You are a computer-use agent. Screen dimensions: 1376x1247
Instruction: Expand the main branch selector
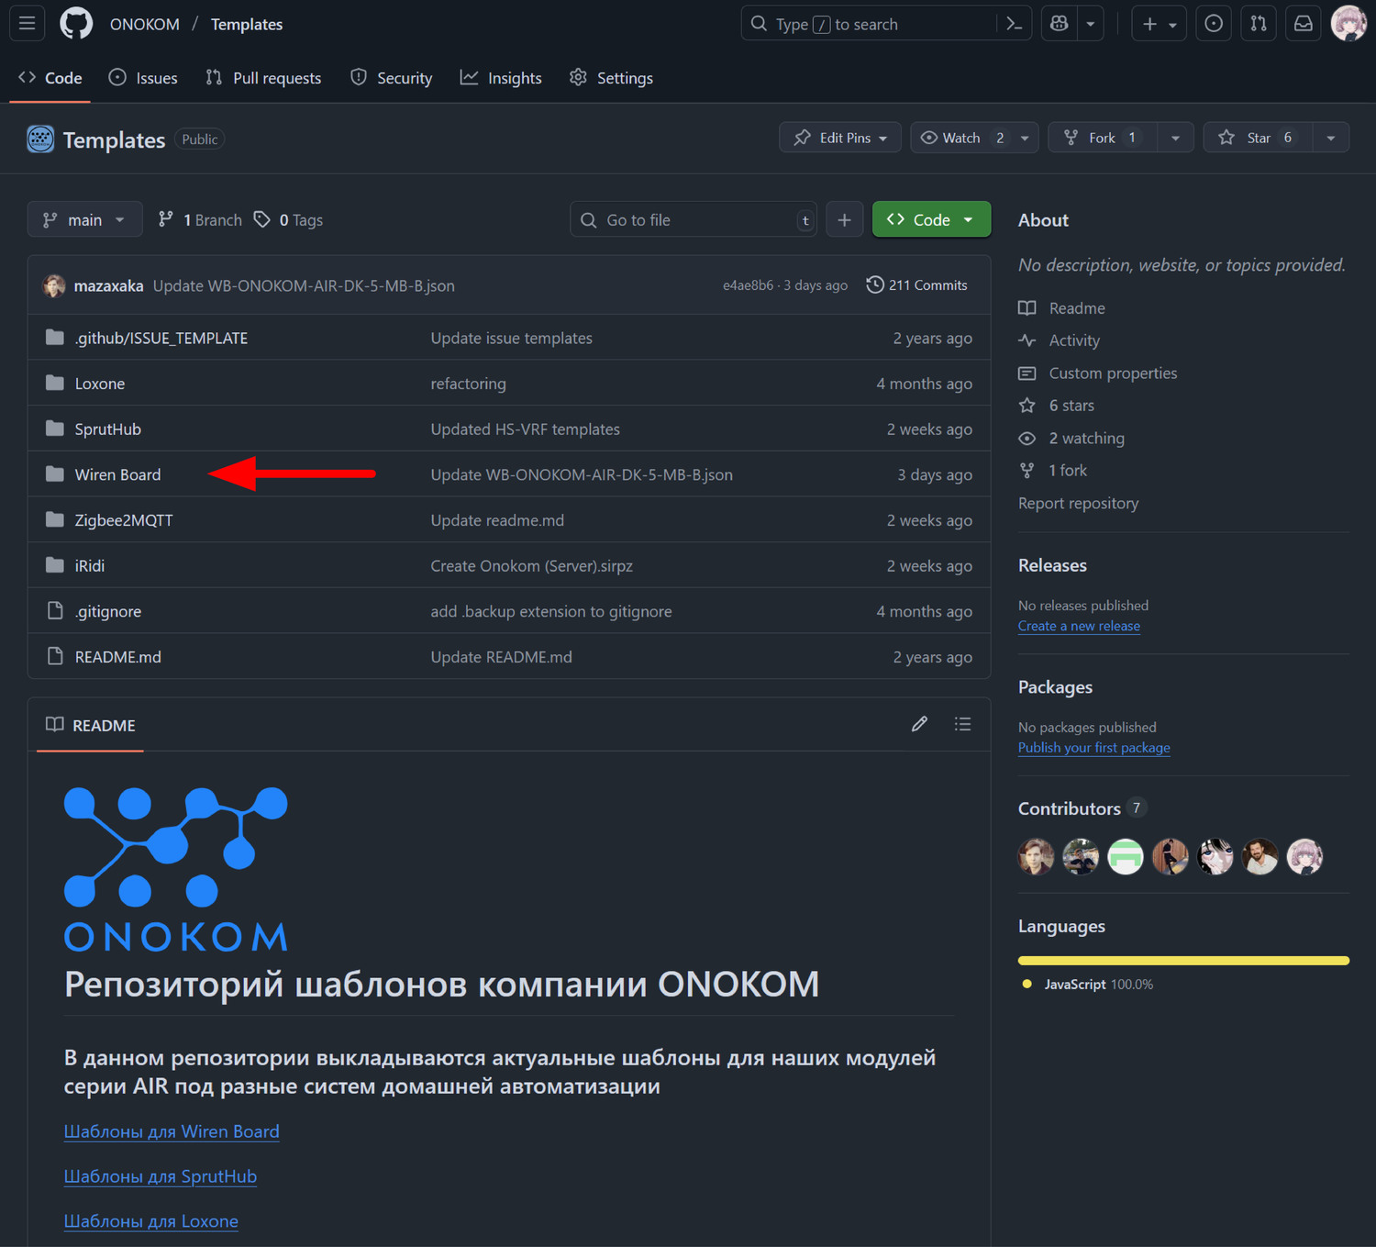point(84,219)
